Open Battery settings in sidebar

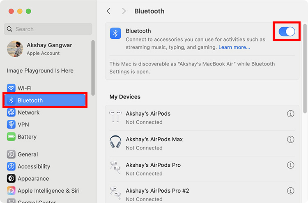coord(45,137)
